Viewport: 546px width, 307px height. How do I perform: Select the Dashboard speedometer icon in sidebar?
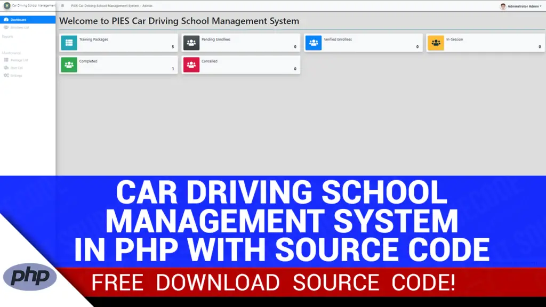(6, 19)
